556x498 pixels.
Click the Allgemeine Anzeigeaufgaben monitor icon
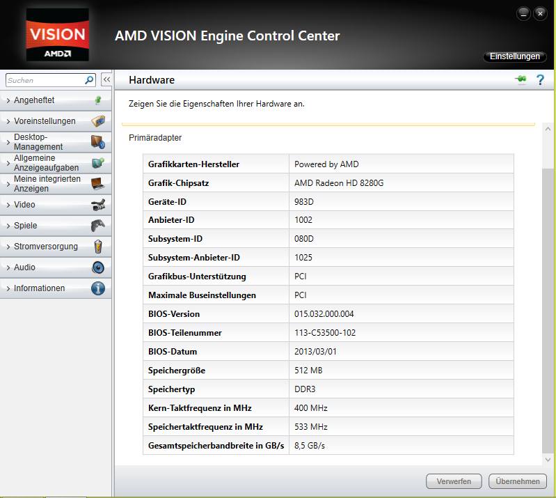point(98,163)
